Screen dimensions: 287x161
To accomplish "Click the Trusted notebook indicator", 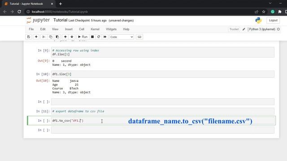I will pos(234,29).
